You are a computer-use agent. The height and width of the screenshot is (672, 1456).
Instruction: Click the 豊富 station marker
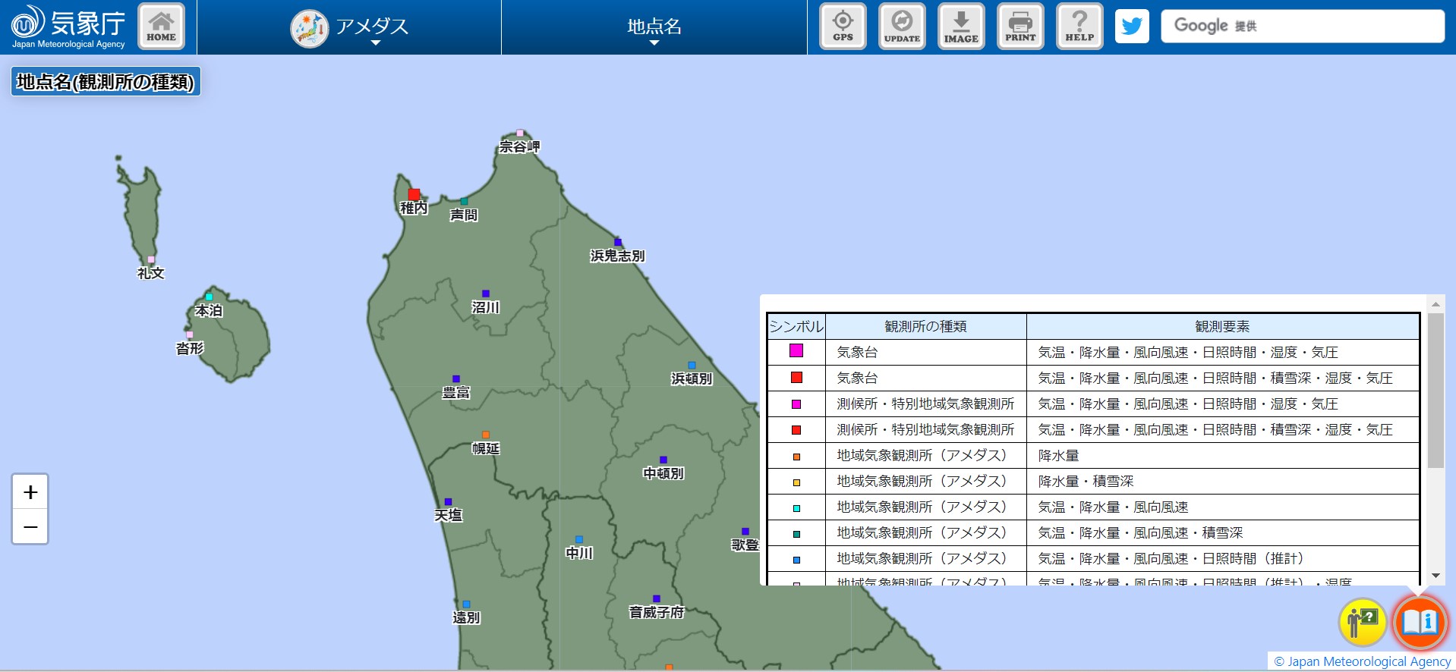456,378
